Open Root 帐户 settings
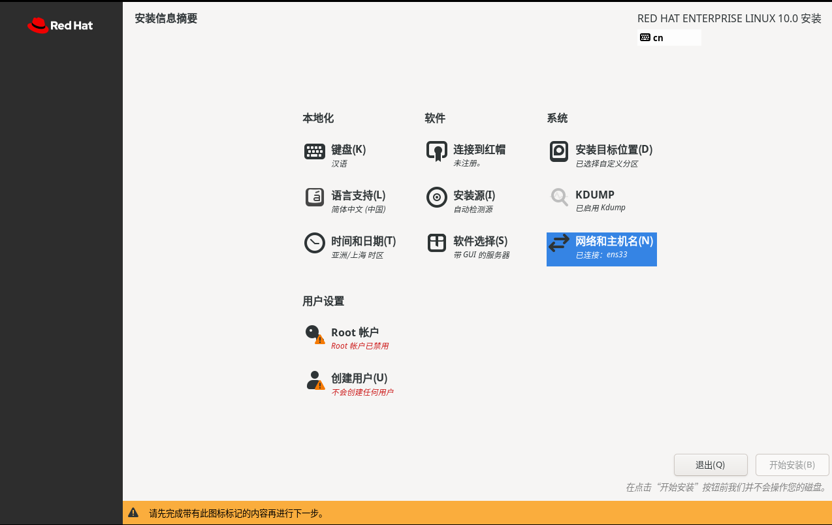The image size is (832, 525). pyautogui.click(x=355, y=332)
